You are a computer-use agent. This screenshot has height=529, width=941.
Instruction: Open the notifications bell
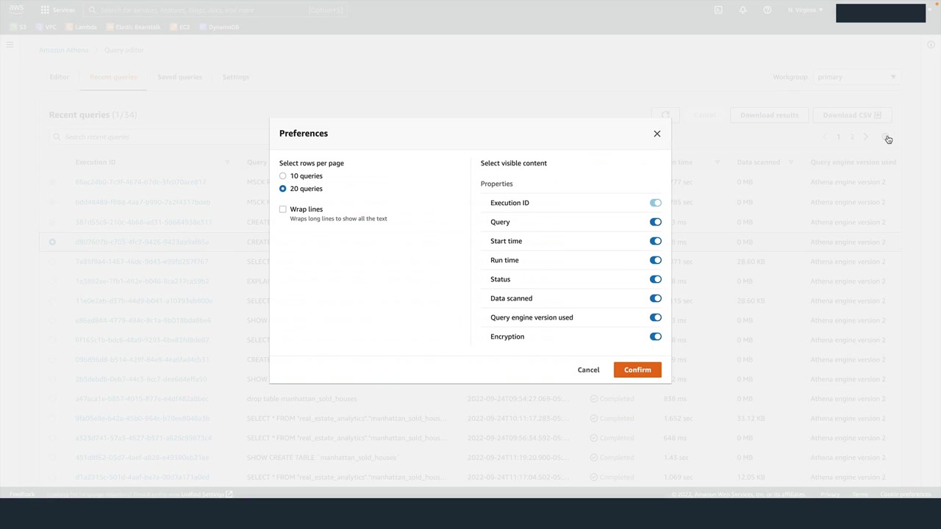pos(743,10)
